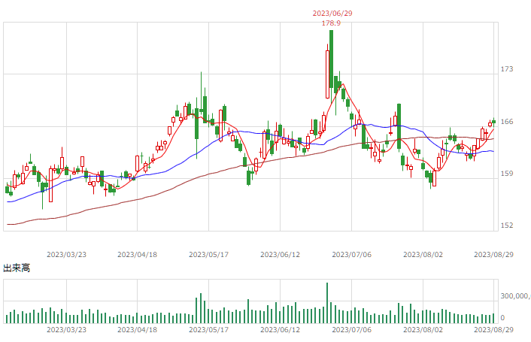Click the 159 price axis label

[x=507, y=174]
